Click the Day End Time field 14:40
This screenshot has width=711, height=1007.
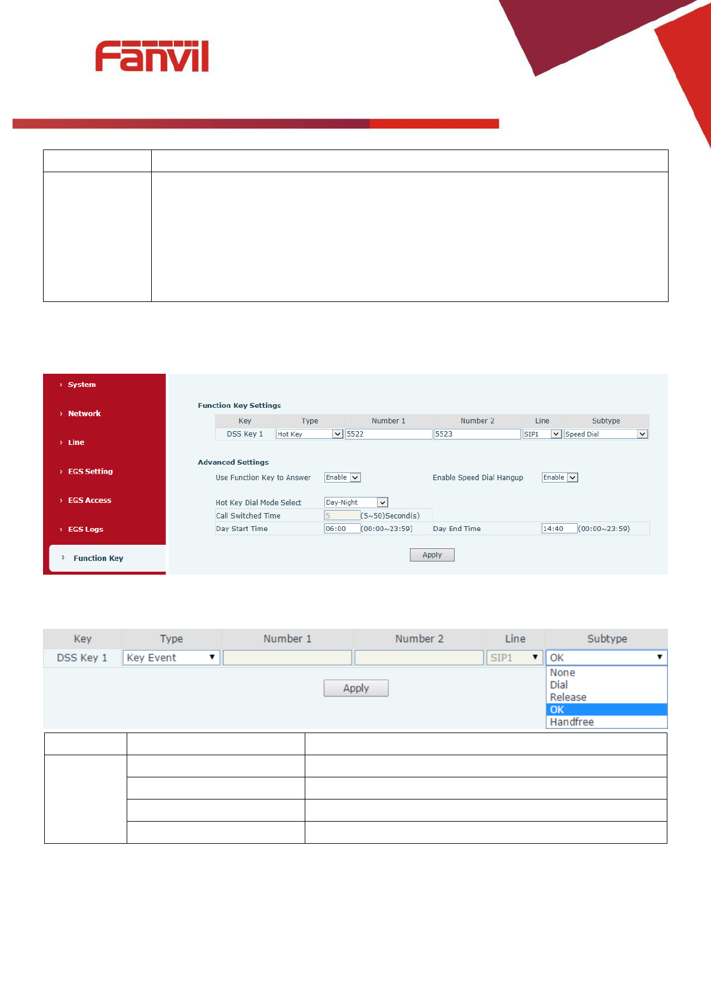[560, 529]
